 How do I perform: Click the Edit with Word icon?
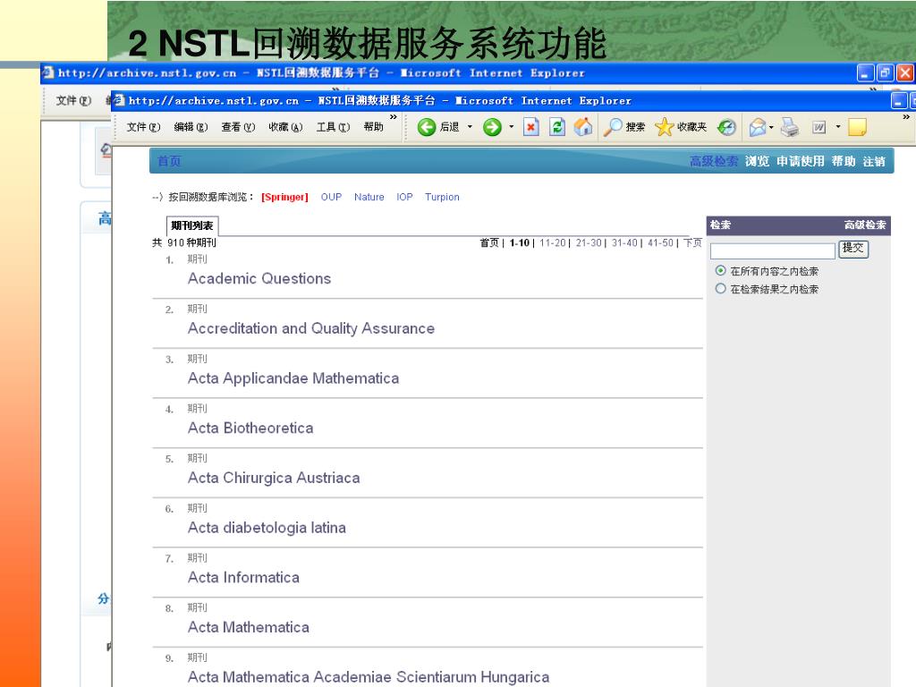pos(819,127)
